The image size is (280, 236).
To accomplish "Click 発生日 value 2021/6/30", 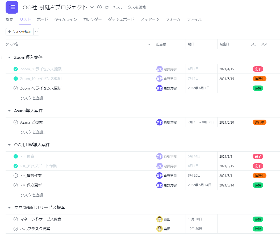I will click(x=227, y=123).
